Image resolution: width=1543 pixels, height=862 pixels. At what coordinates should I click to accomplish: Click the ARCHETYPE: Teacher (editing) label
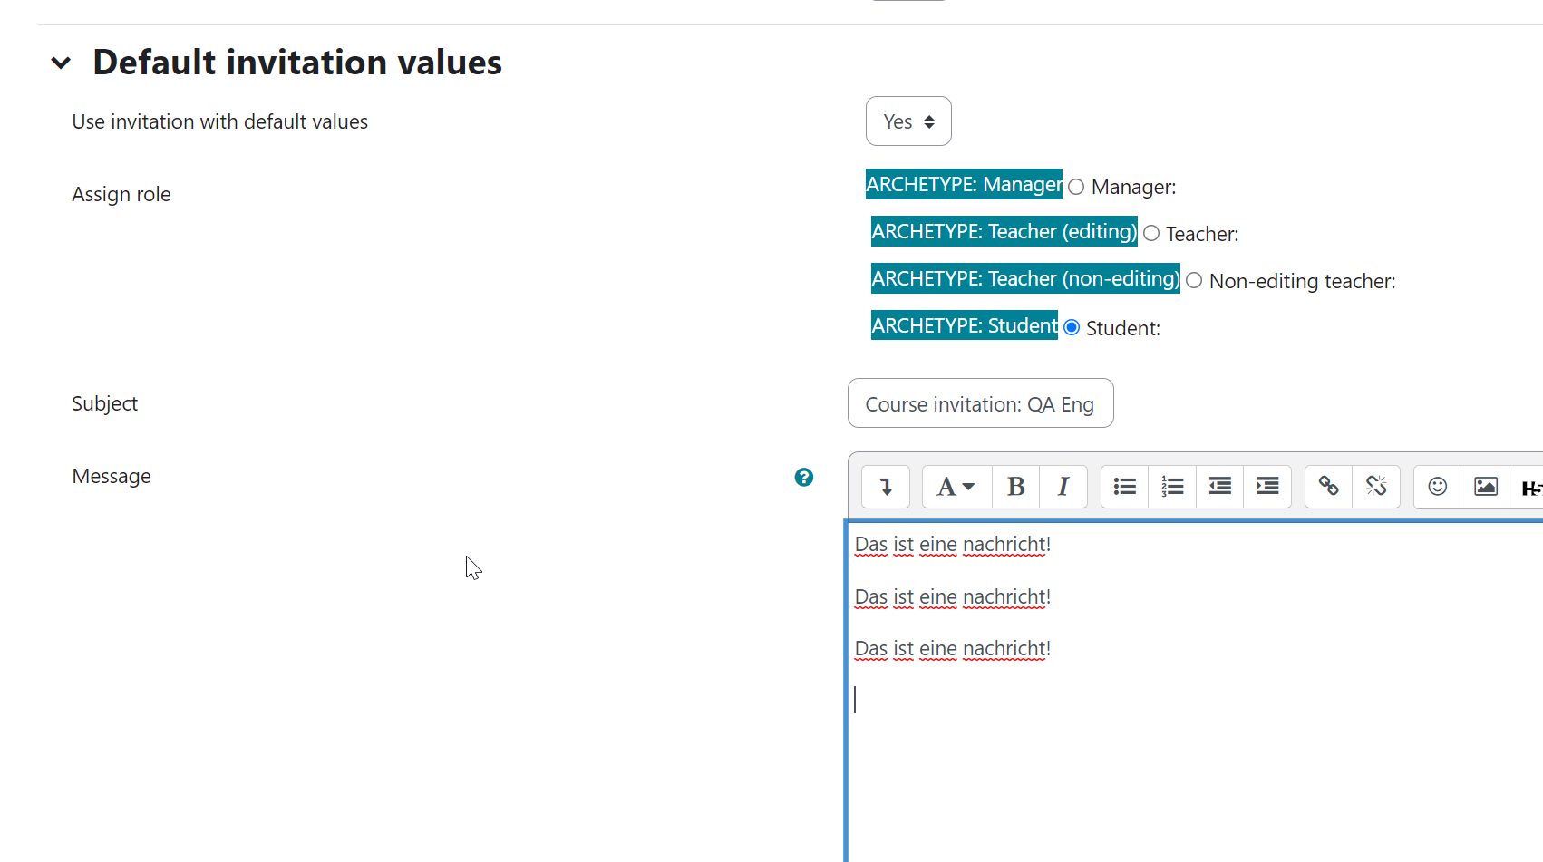click(1004, 231)
